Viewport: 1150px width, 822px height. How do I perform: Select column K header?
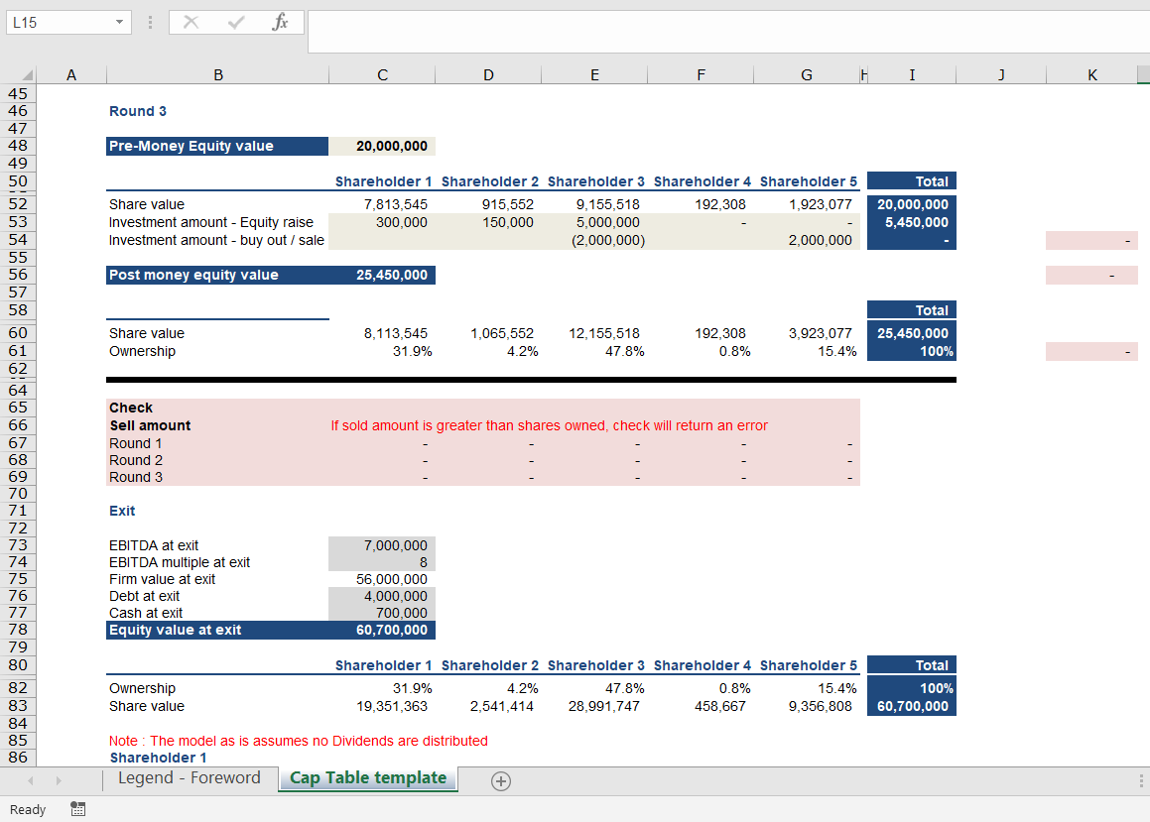(1092, 74)
